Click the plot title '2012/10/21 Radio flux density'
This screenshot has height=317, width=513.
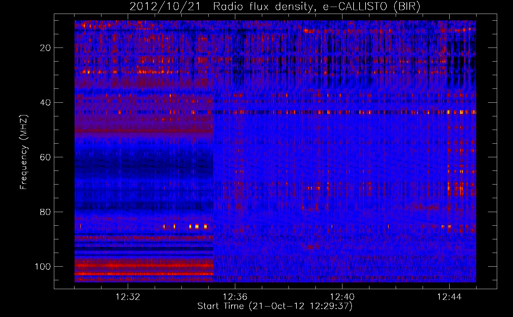tap(275, 6)
